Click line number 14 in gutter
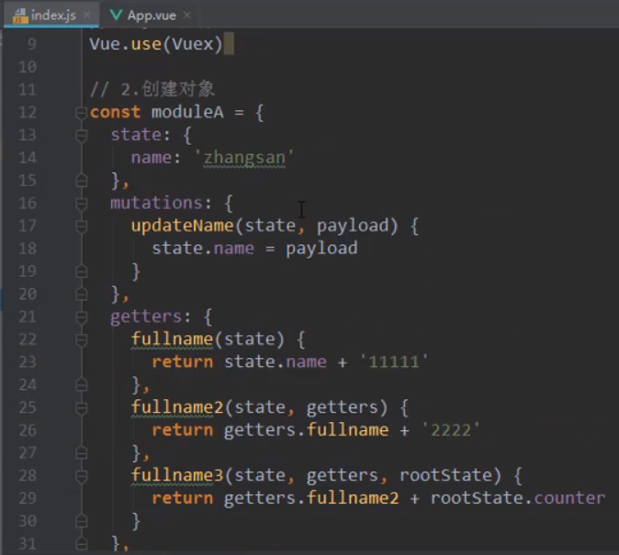The height and width of the screenshot is (555, 619). pyautogui.click(x=28, y=158)
